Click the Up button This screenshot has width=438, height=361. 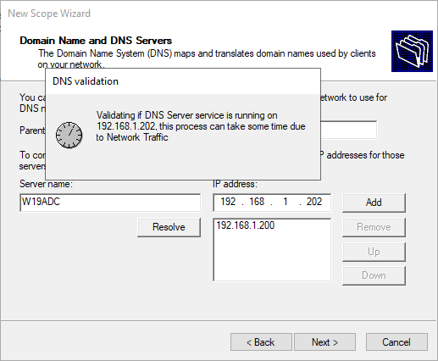pyautogui.click(x=374, y=252)
